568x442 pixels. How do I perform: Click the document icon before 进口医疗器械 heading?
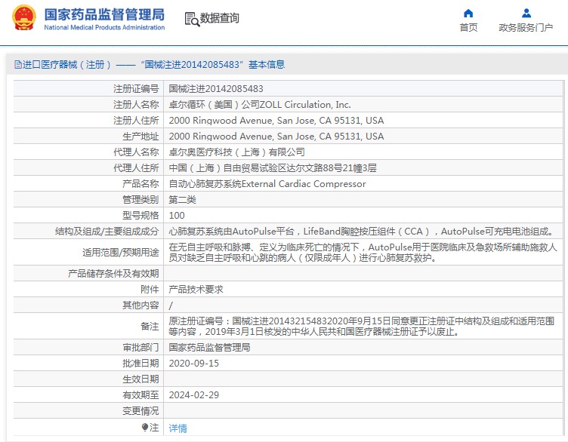[17, 65]
